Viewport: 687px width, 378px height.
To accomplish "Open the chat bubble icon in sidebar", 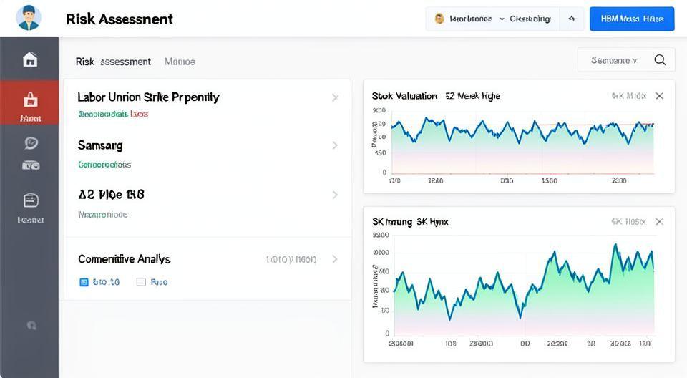I will point(30,144).
